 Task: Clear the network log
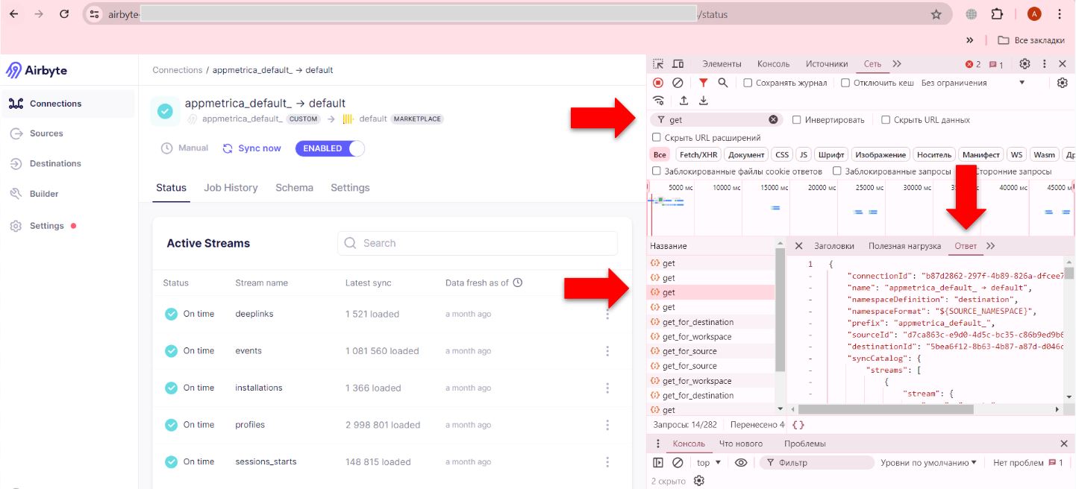coord(678,83)
